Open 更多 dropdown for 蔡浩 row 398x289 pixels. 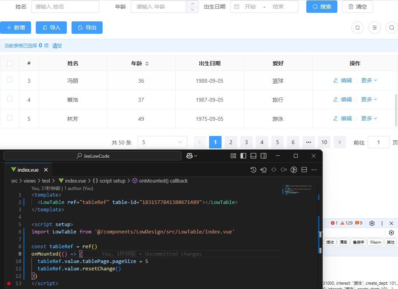coord(369,99)
